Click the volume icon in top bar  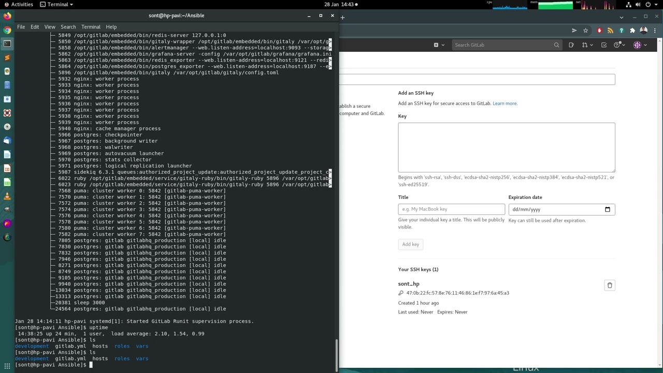(638, 4)
